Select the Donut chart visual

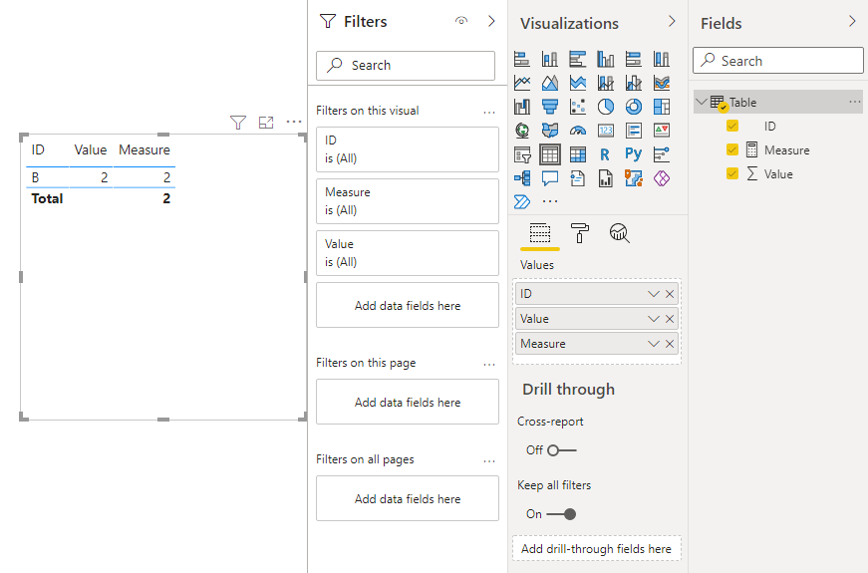pos(633,107)
